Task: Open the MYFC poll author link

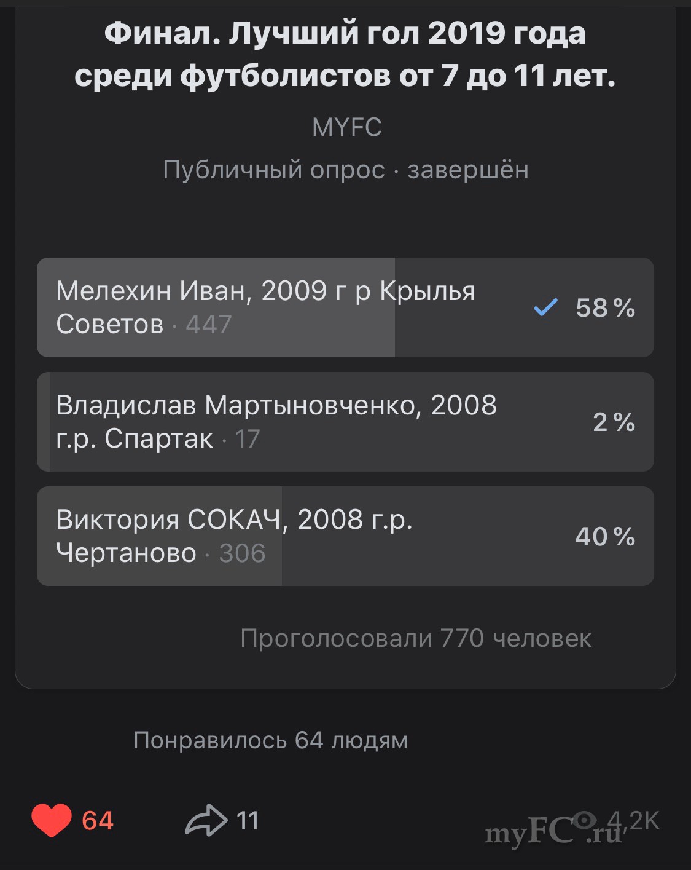Action: tap(346, 128)
